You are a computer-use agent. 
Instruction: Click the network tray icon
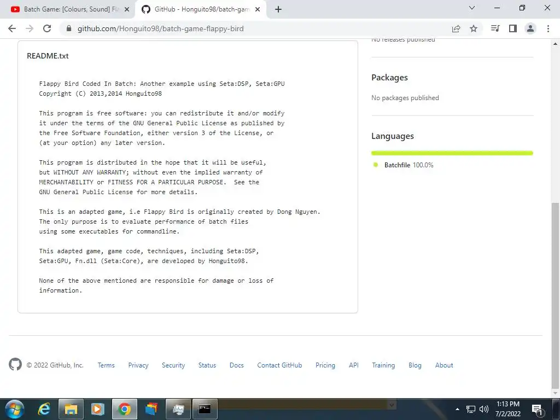click(471, 409)
